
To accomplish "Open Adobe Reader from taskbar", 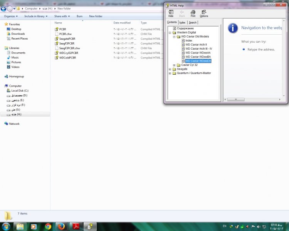I will click(76, 226).
